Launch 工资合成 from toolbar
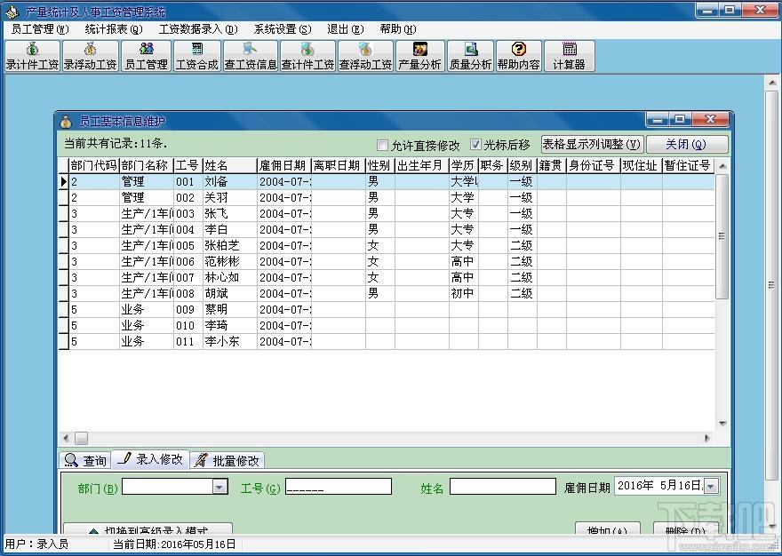782x556 pixels. (x=197, y=56)
